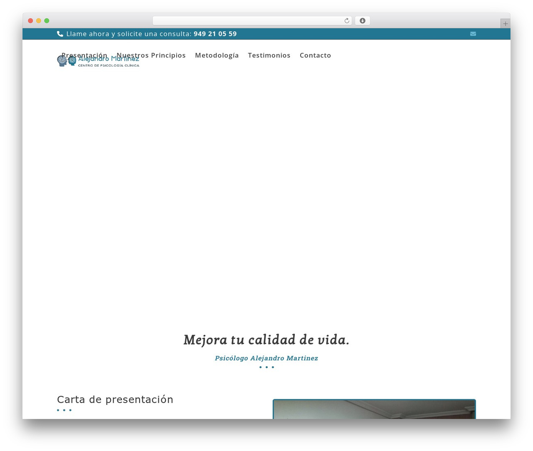Open the email envelope icon
The image size is (533, 451).
473,34
